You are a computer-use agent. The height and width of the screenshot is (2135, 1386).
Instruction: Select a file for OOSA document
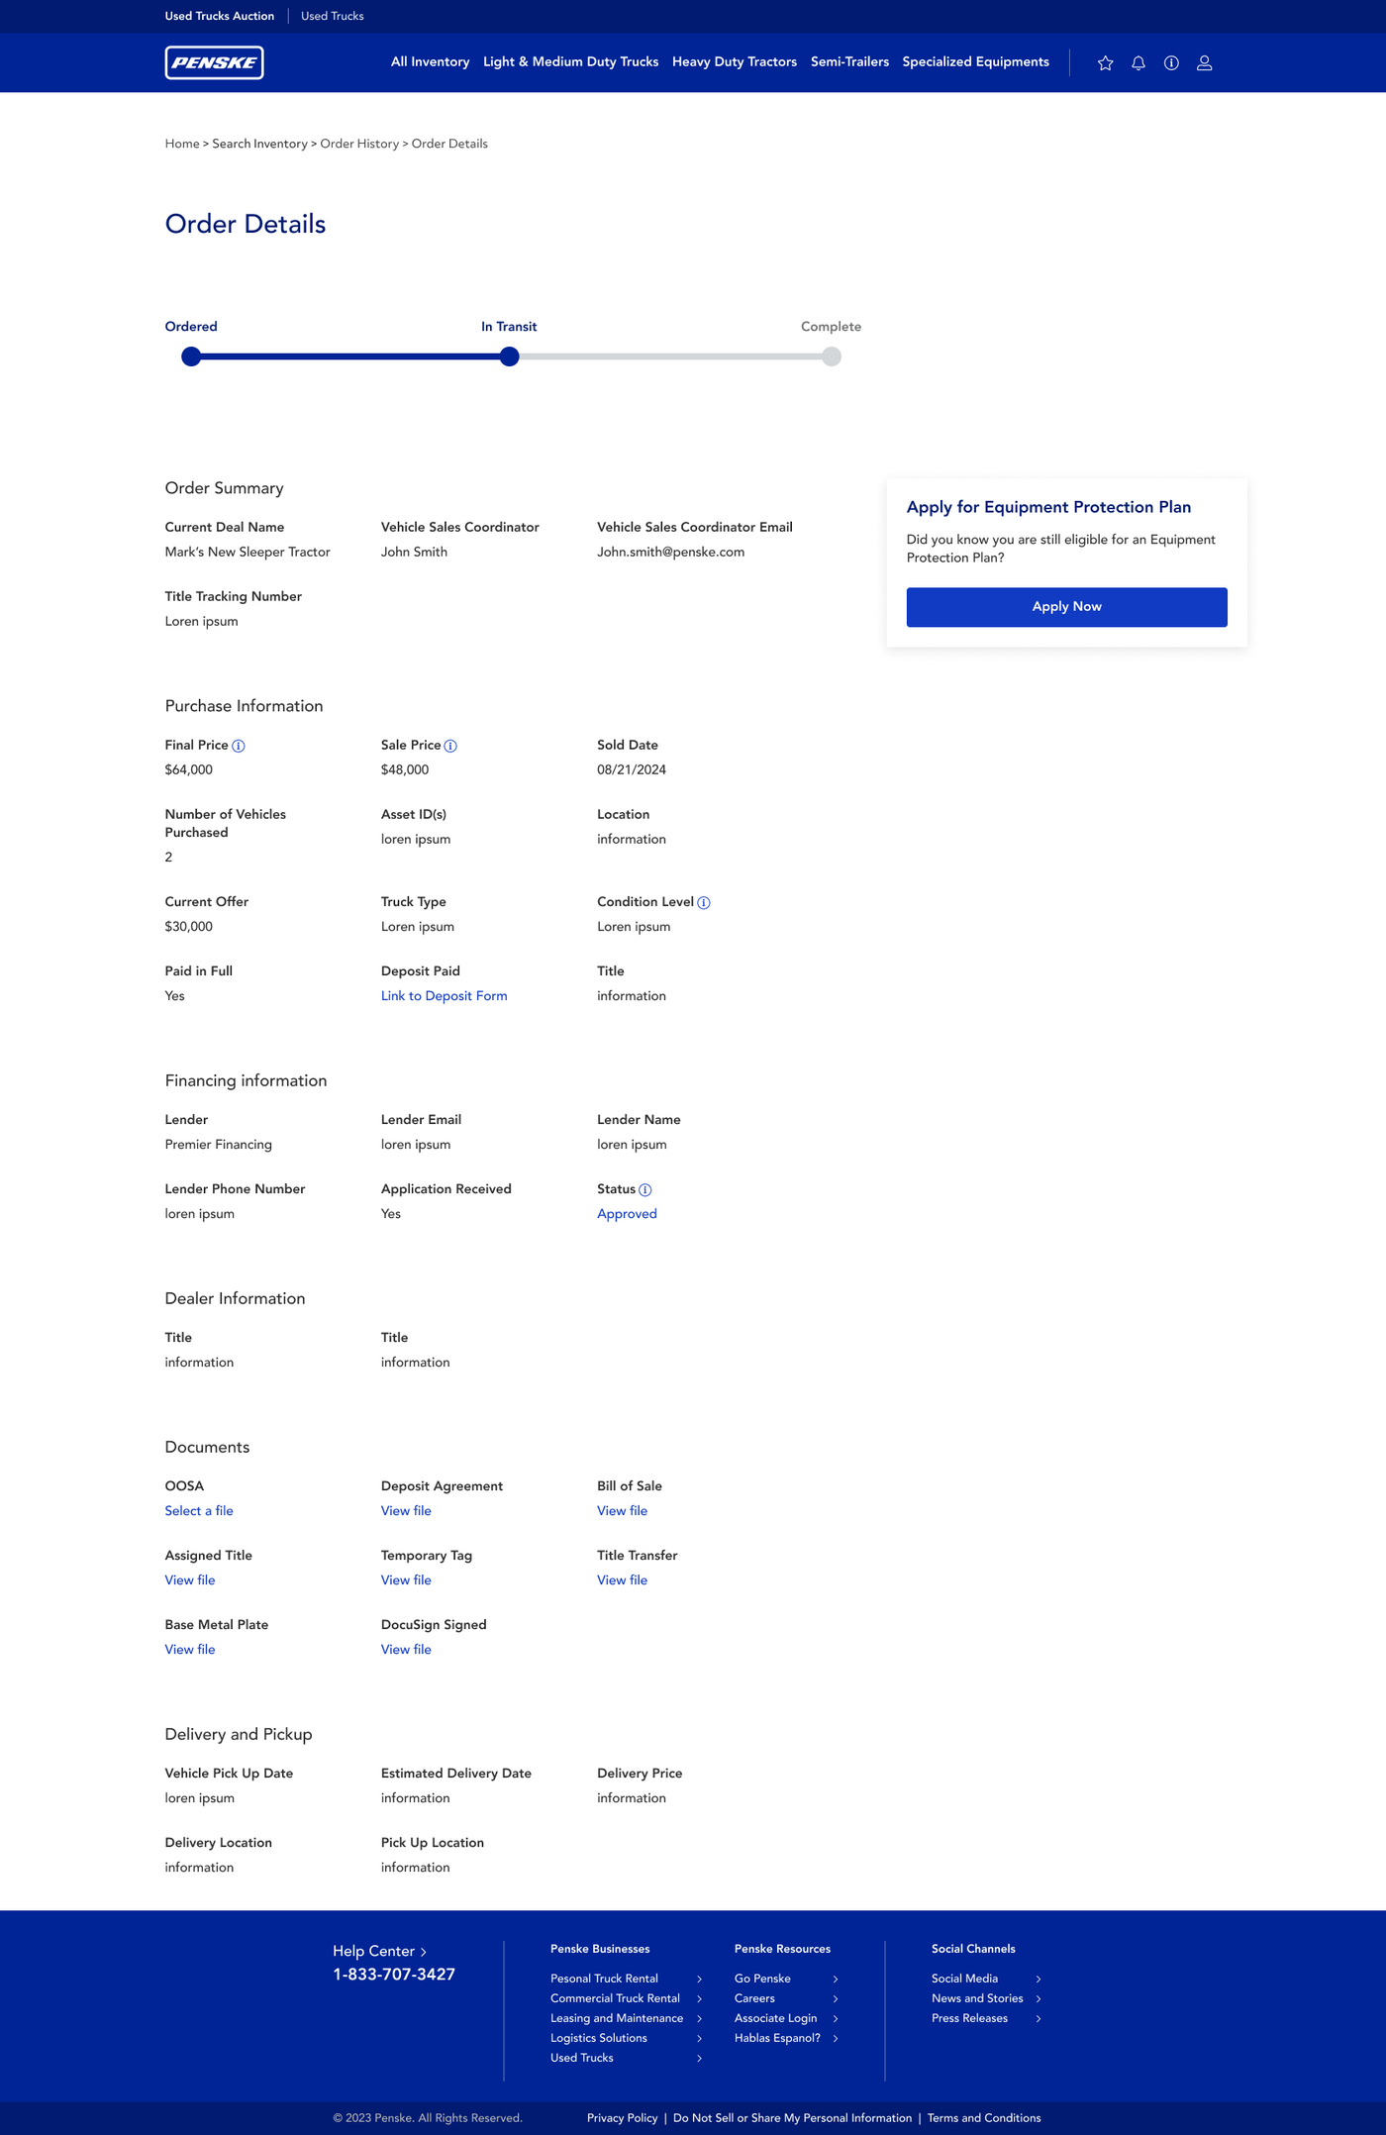click(199, 1511)
